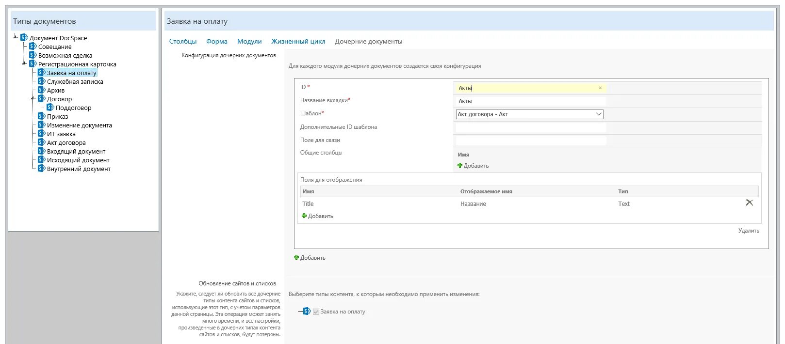Click the icon beside Совещание
Image resolution: width=785 pixels, height=344 pixels.
[33, 47]
